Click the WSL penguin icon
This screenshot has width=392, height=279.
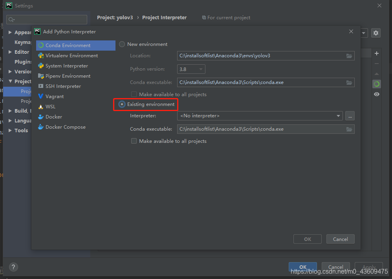[41, 107]
